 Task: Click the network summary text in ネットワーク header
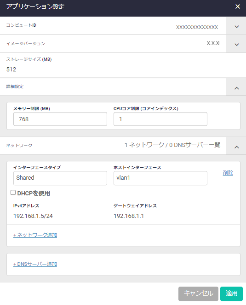coord(172,145)
